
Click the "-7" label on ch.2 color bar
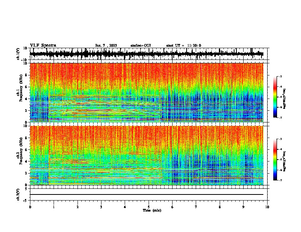click(280, 180)
